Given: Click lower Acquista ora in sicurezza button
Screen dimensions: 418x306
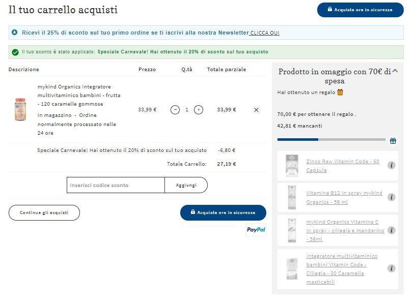Looking at the screenshot, I should click(223, 212).
